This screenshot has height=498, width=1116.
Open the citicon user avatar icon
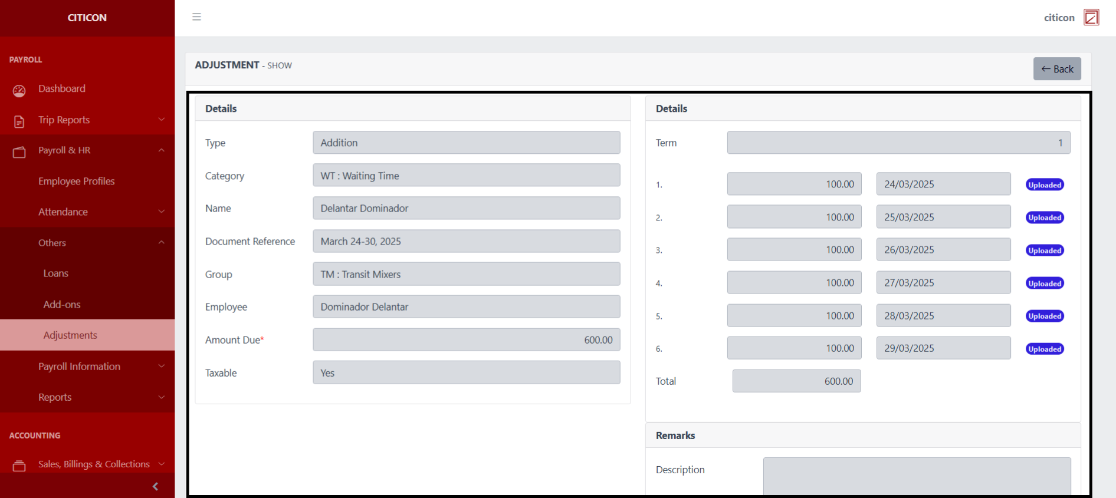point(1091,18)
